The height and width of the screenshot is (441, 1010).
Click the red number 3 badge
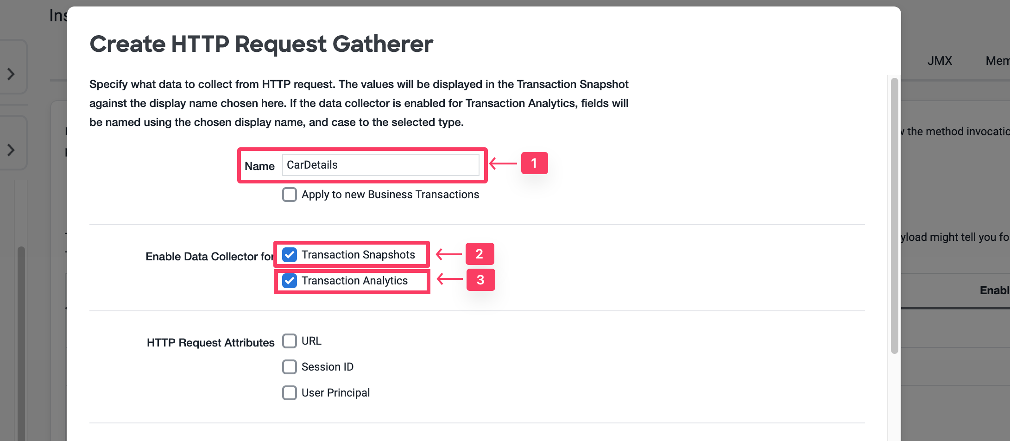(x=480, y=280)
